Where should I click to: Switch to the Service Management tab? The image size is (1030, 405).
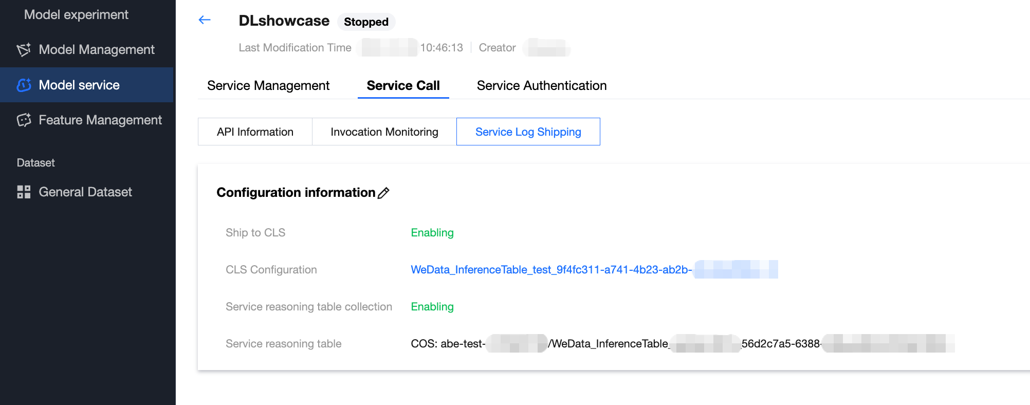click(x=268, y=85)
